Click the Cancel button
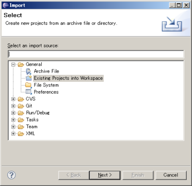Screen dimensions: 192x186 [x=171, y=175]
